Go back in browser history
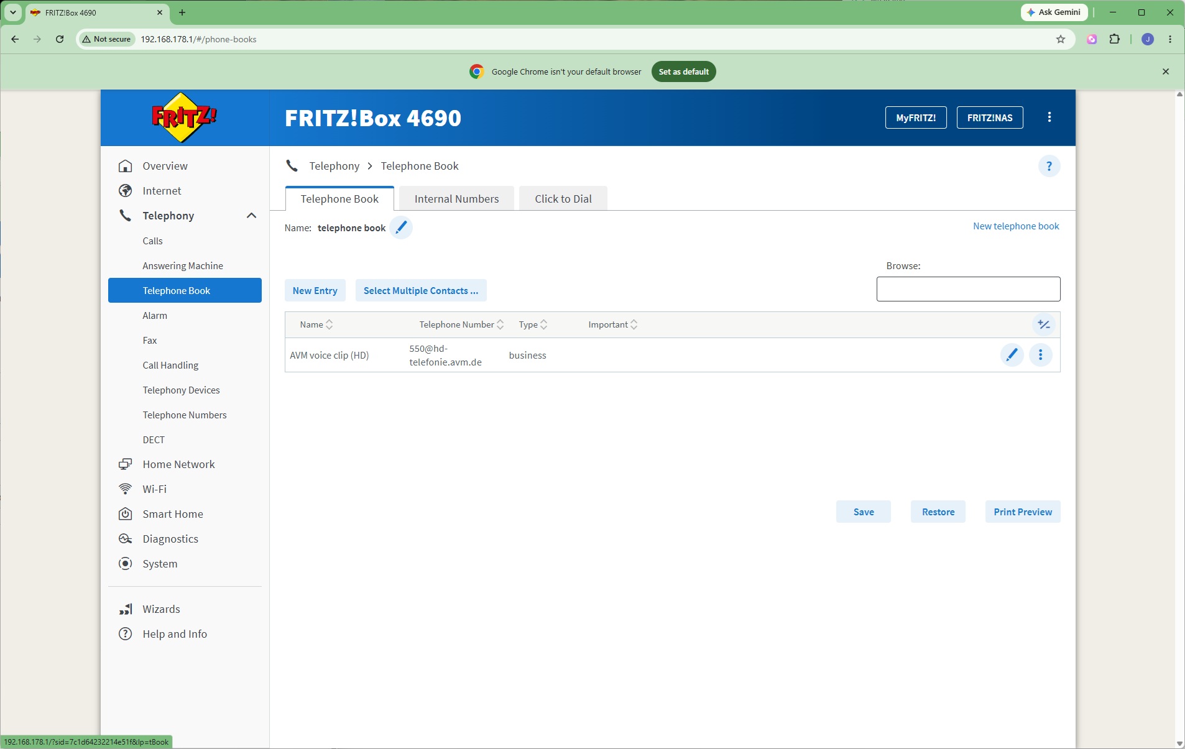Viewport: 1185px width, 749px height. pos(15,39)
